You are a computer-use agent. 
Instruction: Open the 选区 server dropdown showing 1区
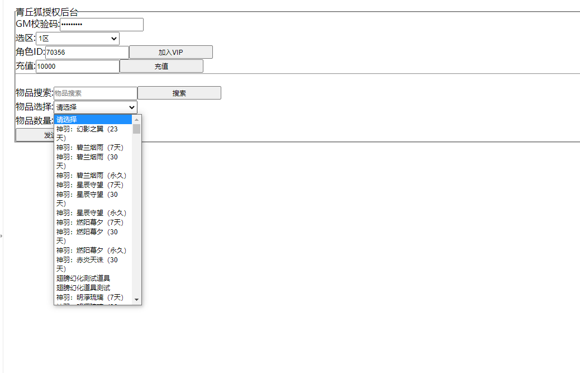tap(77, 39)
